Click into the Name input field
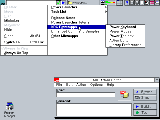The width and height of the screenshot is (160, 120). point(86,95)
